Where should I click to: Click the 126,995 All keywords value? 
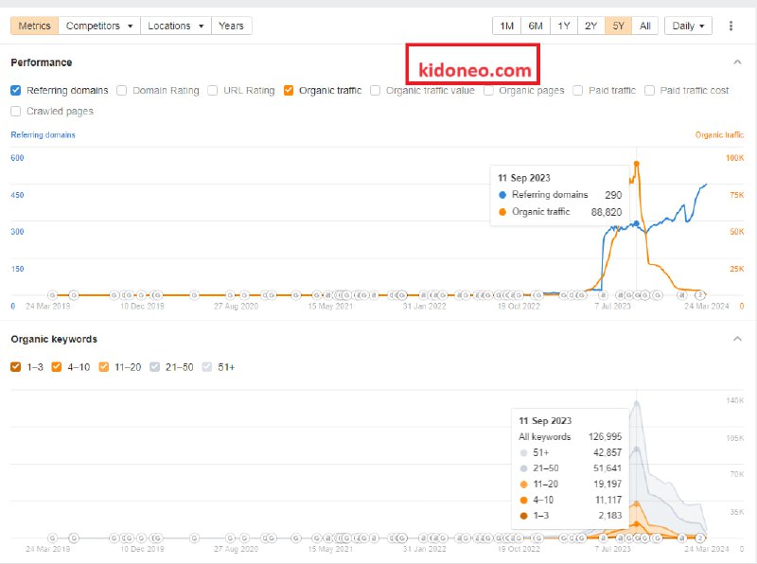pos(605,436)
